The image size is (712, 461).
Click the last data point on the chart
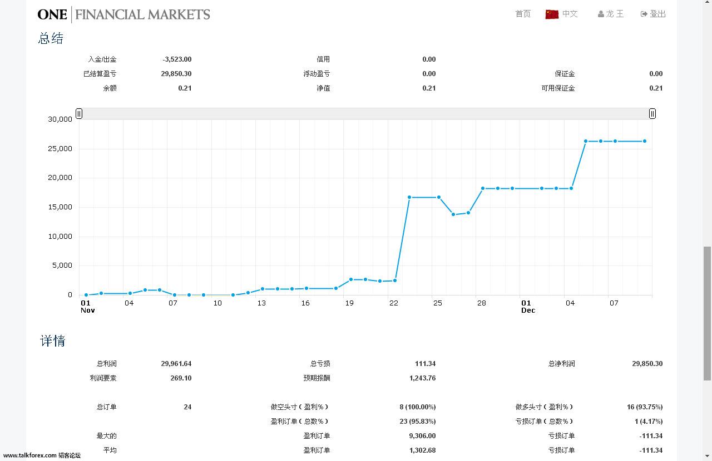[x=645, y=141]
